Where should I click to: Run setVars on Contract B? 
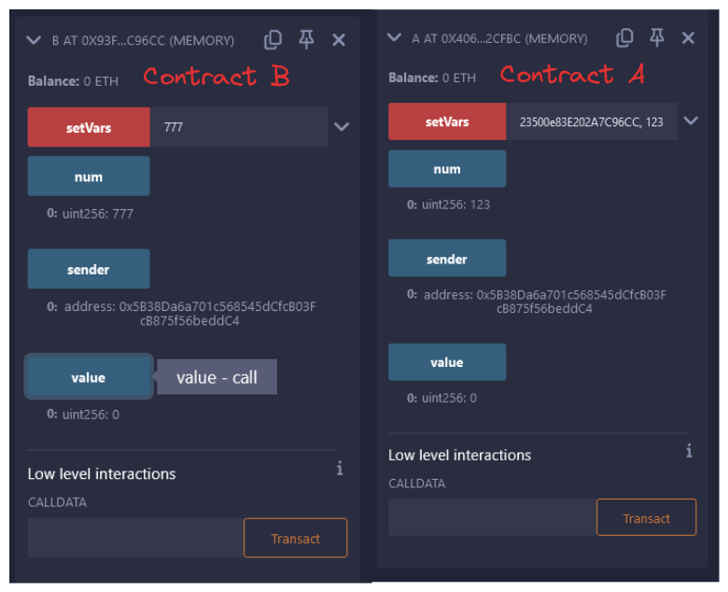point(89,128)
